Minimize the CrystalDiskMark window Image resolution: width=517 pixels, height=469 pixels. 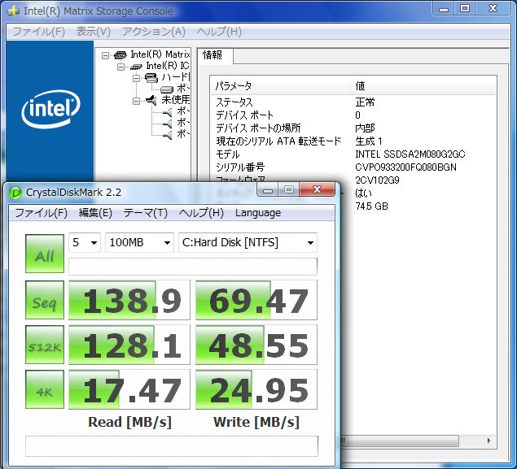point(268,190)
